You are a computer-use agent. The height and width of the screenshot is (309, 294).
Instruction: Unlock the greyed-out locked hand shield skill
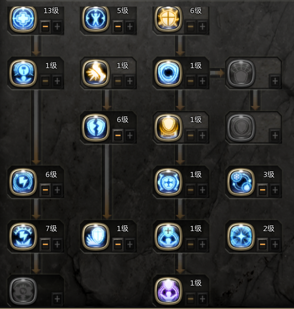click(x=275, y=81)
